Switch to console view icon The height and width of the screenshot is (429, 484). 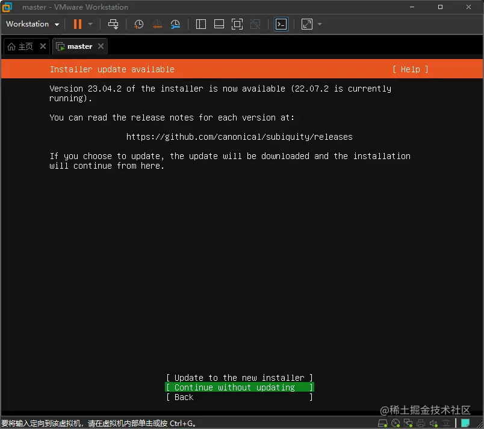pos(281,24)
